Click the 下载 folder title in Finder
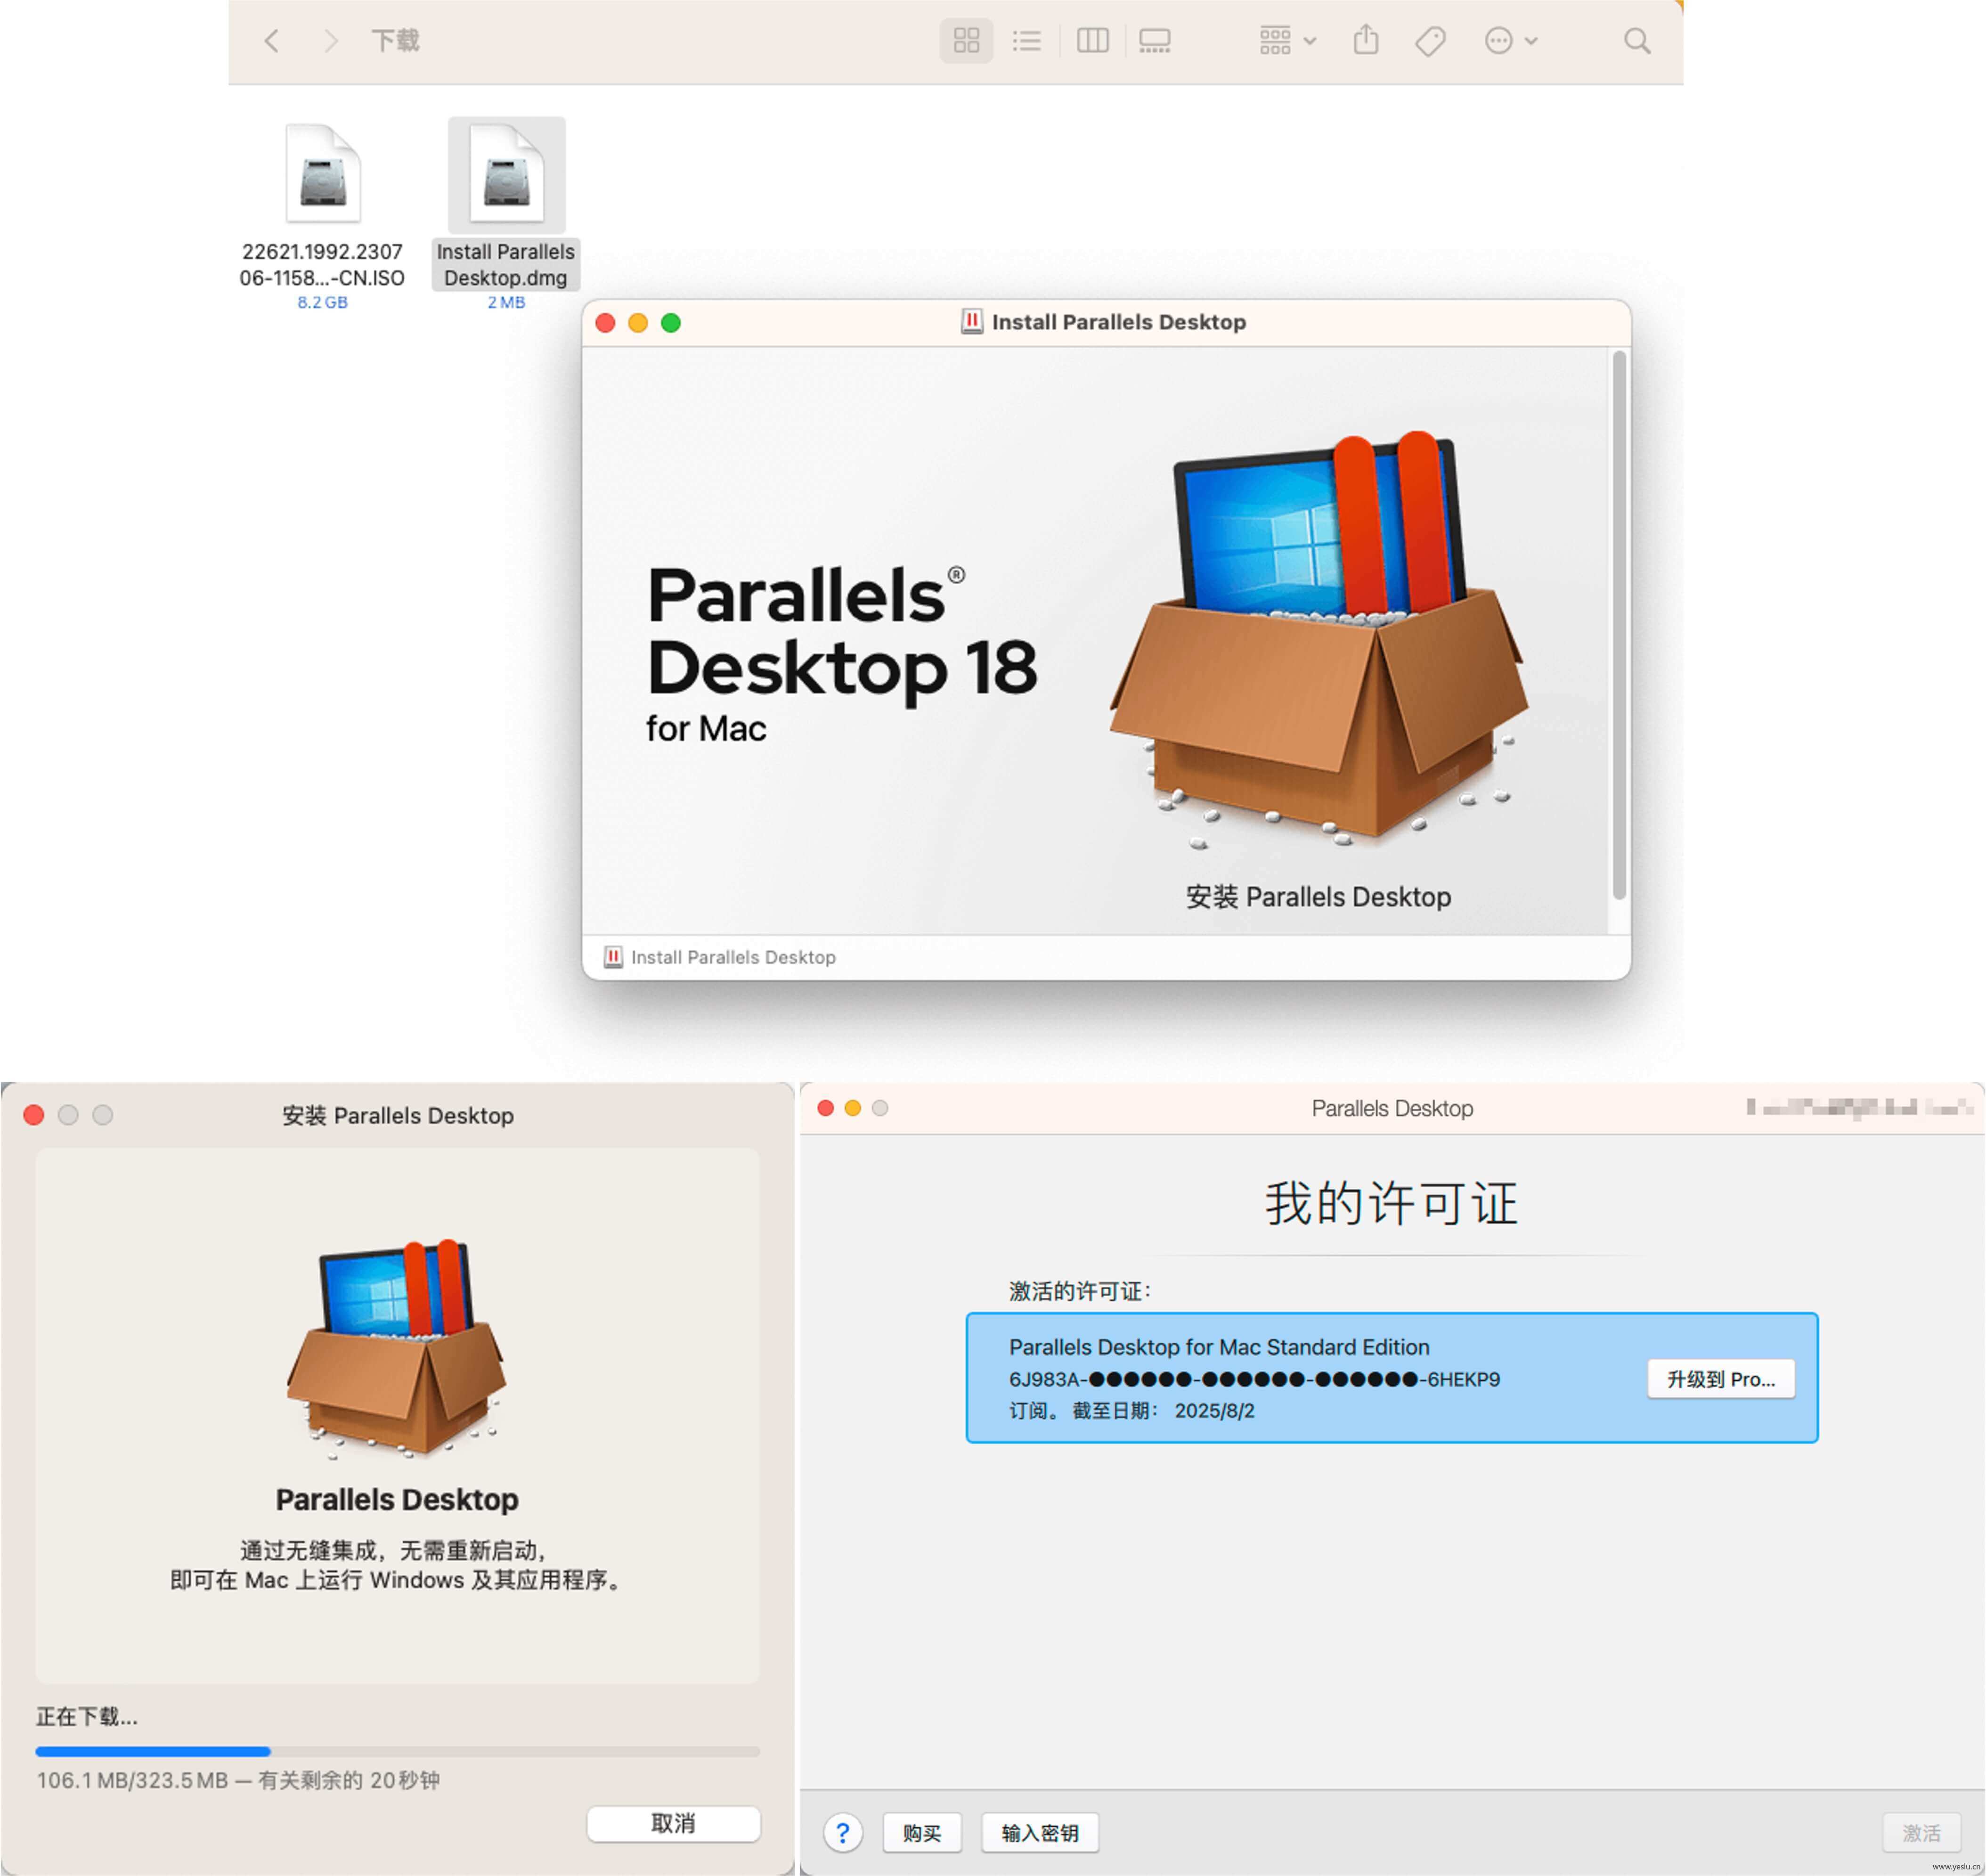Screen dimensions: 1986x1876 [395, 41]
